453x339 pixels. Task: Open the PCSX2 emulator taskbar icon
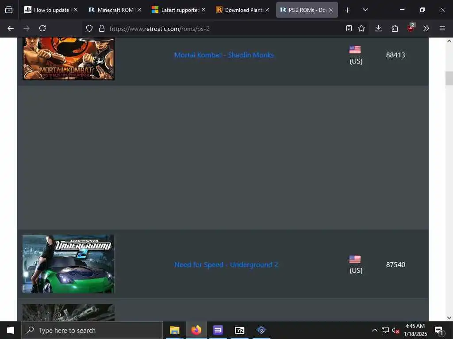(x=261, y=330)
